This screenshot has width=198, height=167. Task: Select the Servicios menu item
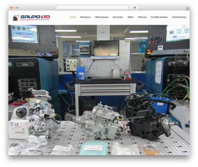[118, 17]
